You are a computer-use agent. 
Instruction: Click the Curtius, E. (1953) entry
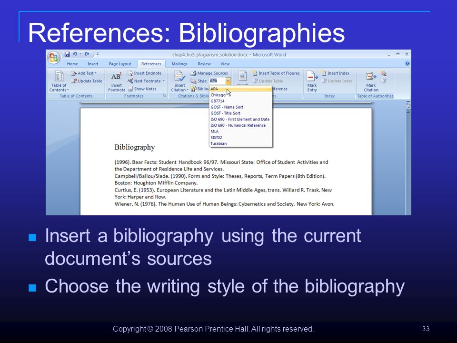click(x=223, y=193)
